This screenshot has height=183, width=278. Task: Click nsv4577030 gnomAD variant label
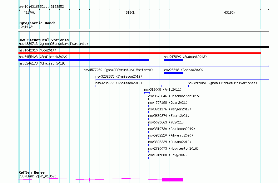118,70
